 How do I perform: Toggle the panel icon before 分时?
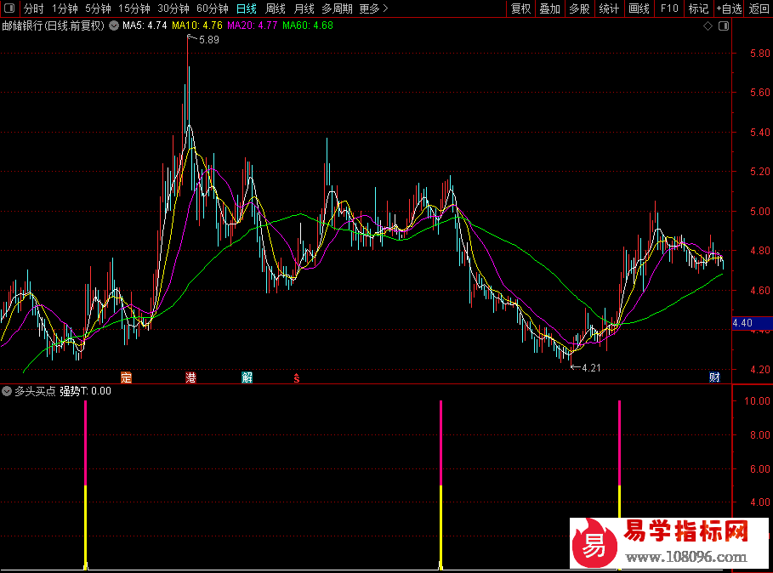pyautogui.click(x=9, y=9)
